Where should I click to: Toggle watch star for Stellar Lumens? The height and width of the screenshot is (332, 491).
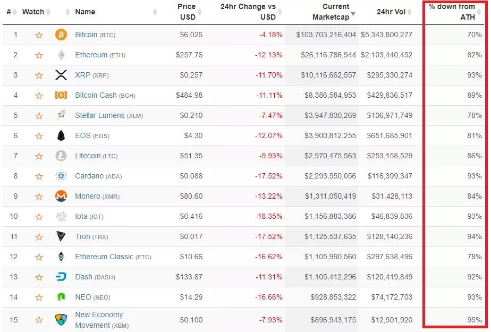click(x=39, y=116)
